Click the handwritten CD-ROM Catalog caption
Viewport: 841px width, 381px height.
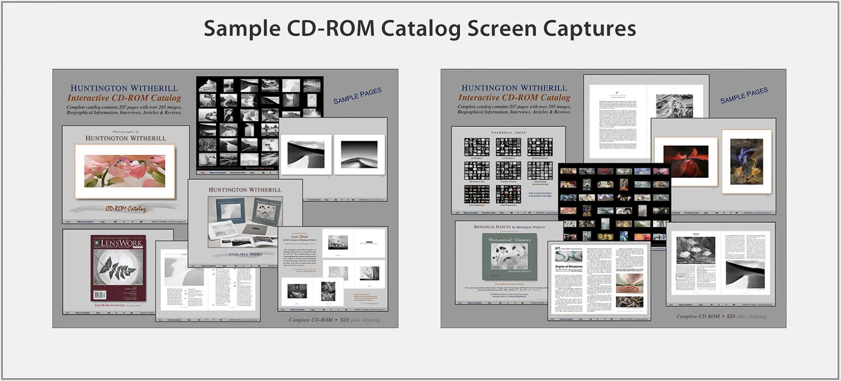(x=126, y=209)
